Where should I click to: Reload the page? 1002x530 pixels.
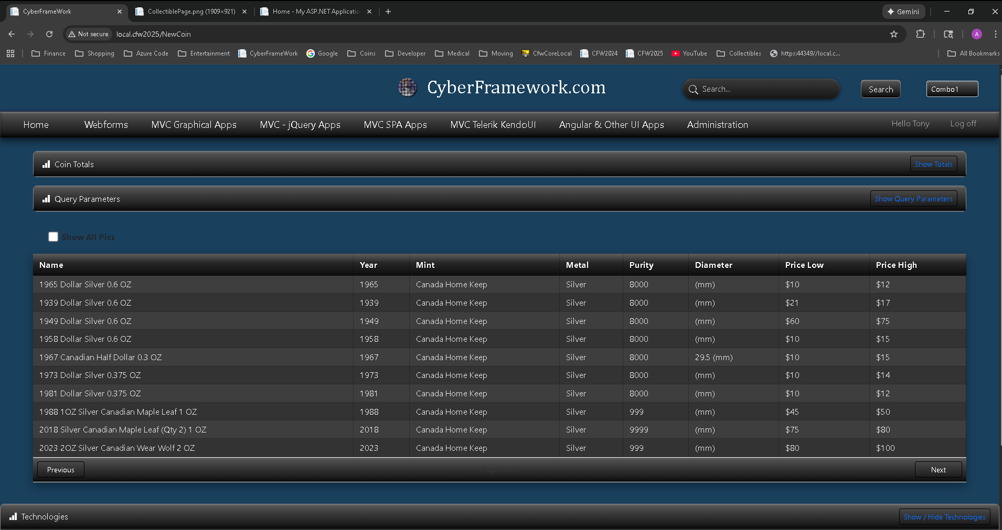49,34
